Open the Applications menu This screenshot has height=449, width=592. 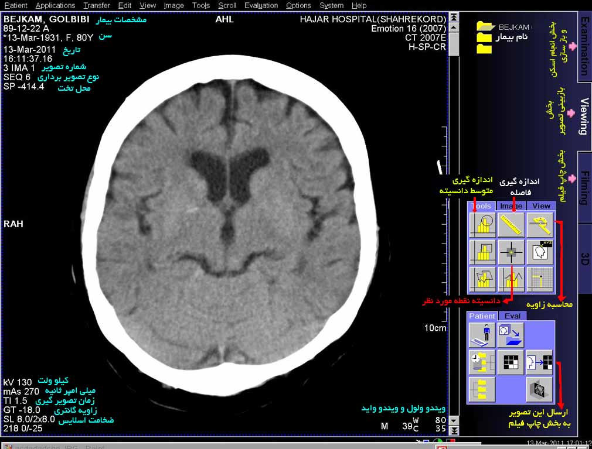55,5
